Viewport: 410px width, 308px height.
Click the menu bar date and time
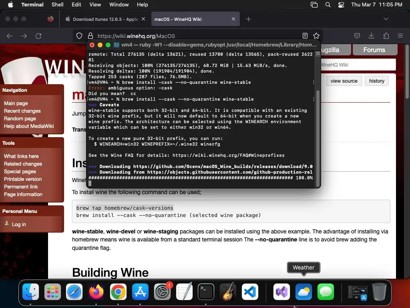pyautogui.click(x=376, y=5)
